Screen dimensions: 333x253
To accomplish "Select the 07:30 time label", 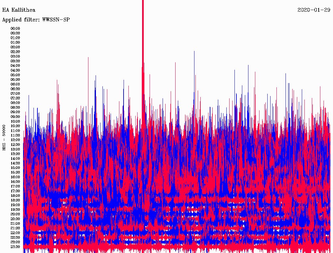I will pyautogui.click(x=15, y=98).
